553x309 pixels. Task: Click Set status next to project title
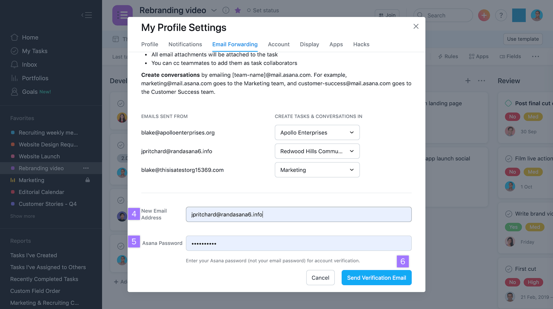pyautogui.click(x=263, y=10)
